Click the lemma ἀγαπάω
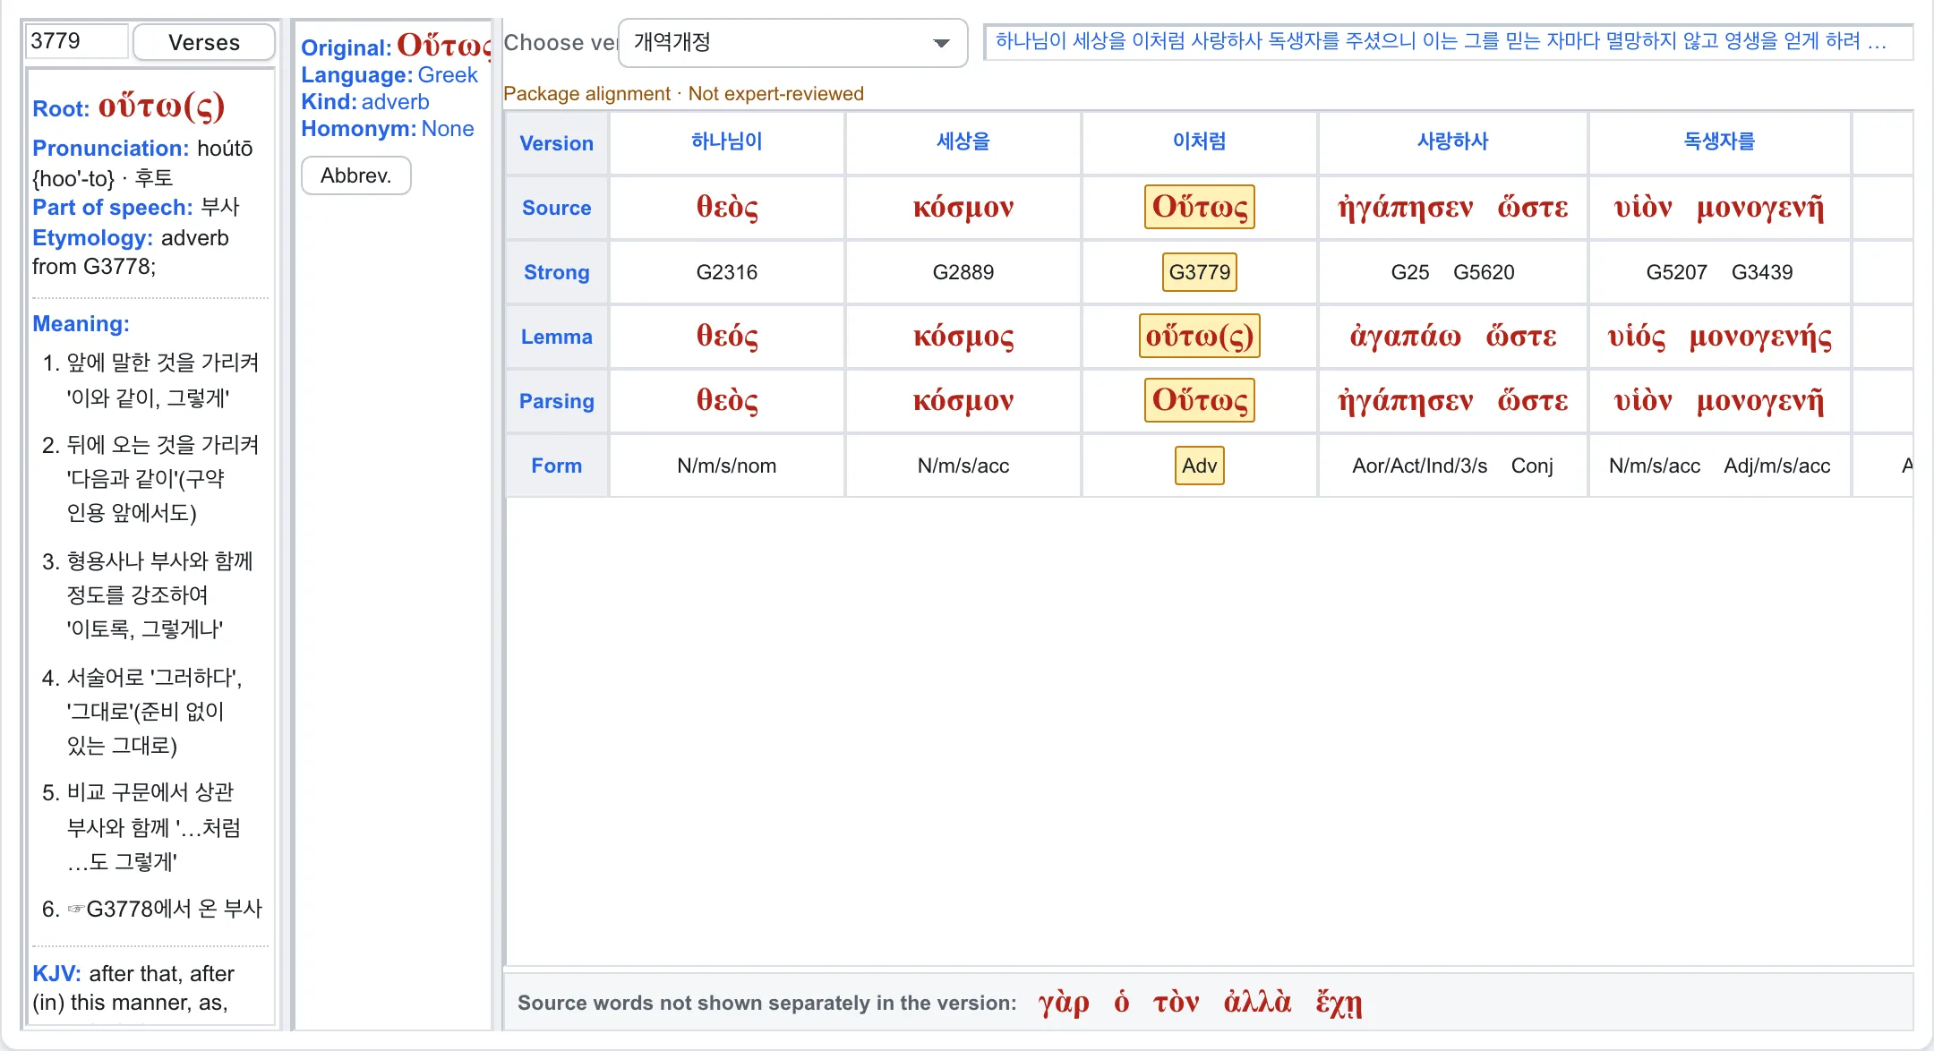The image size is (1934, 1051). point(1406,336)
